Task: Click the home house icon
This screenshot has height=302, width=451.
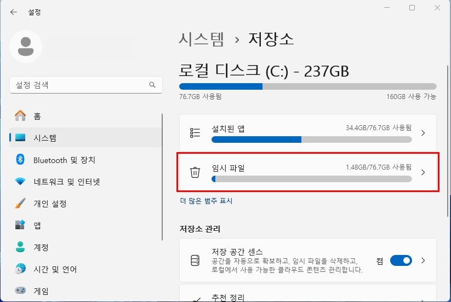Action: point(20,115)
